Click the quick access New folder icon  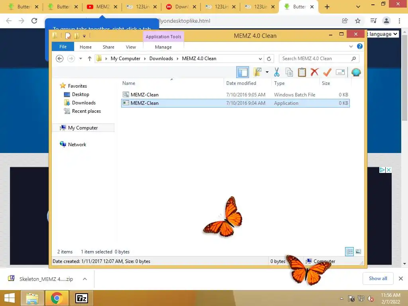point(76,35)
